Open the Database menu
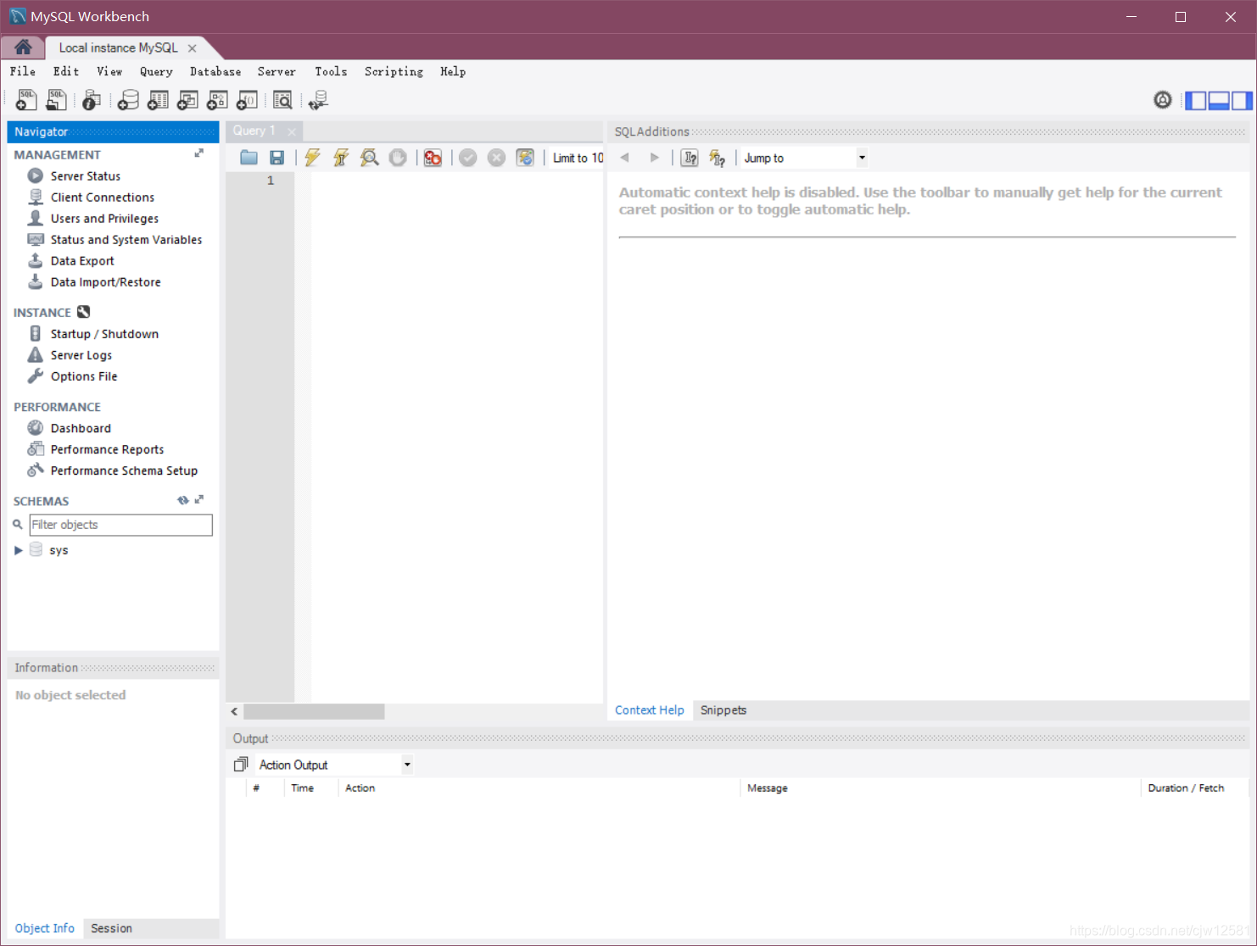Screen dimensions: 1257x946 [x=215, y=71]
